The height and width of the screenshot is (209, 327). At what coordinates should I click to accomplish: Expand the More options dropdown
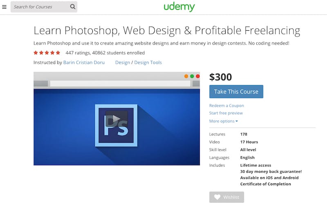[x=223, y=121]
